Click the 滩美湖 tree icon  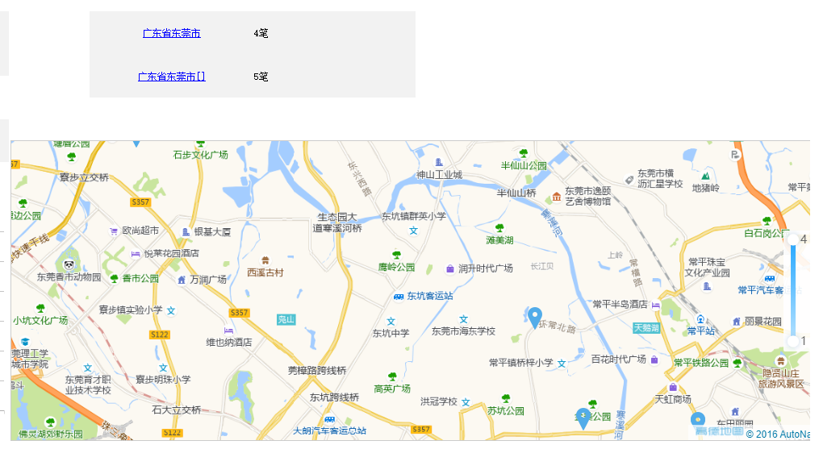(499, 228)
